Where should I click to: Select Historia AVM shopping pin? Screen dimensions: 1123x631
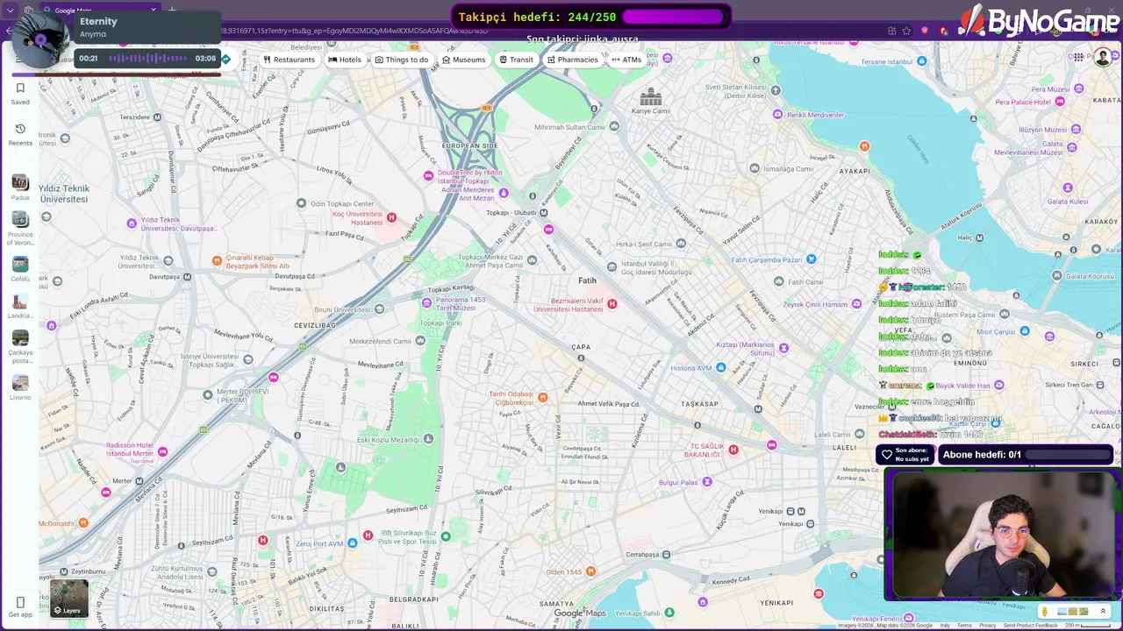(x=720, y=368)
